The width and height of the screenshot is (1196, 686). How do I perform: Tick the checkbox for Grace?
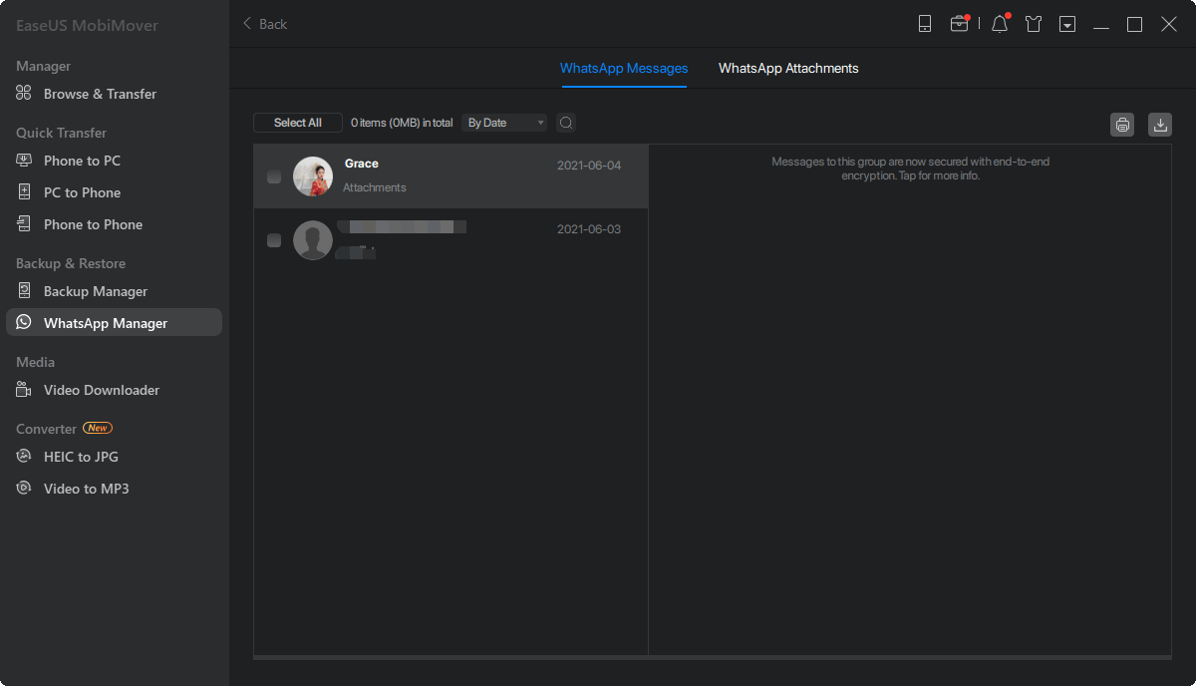click(x=274, y=176)
